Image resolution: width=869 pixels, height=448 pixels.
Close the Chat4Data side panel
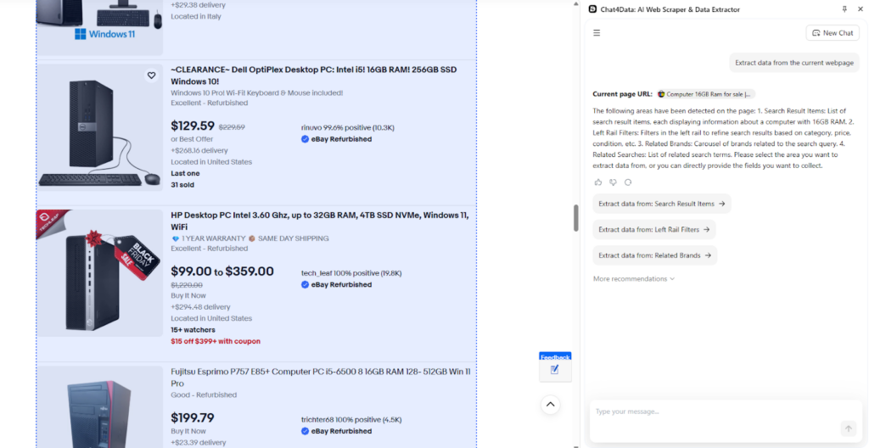[860, 9]
